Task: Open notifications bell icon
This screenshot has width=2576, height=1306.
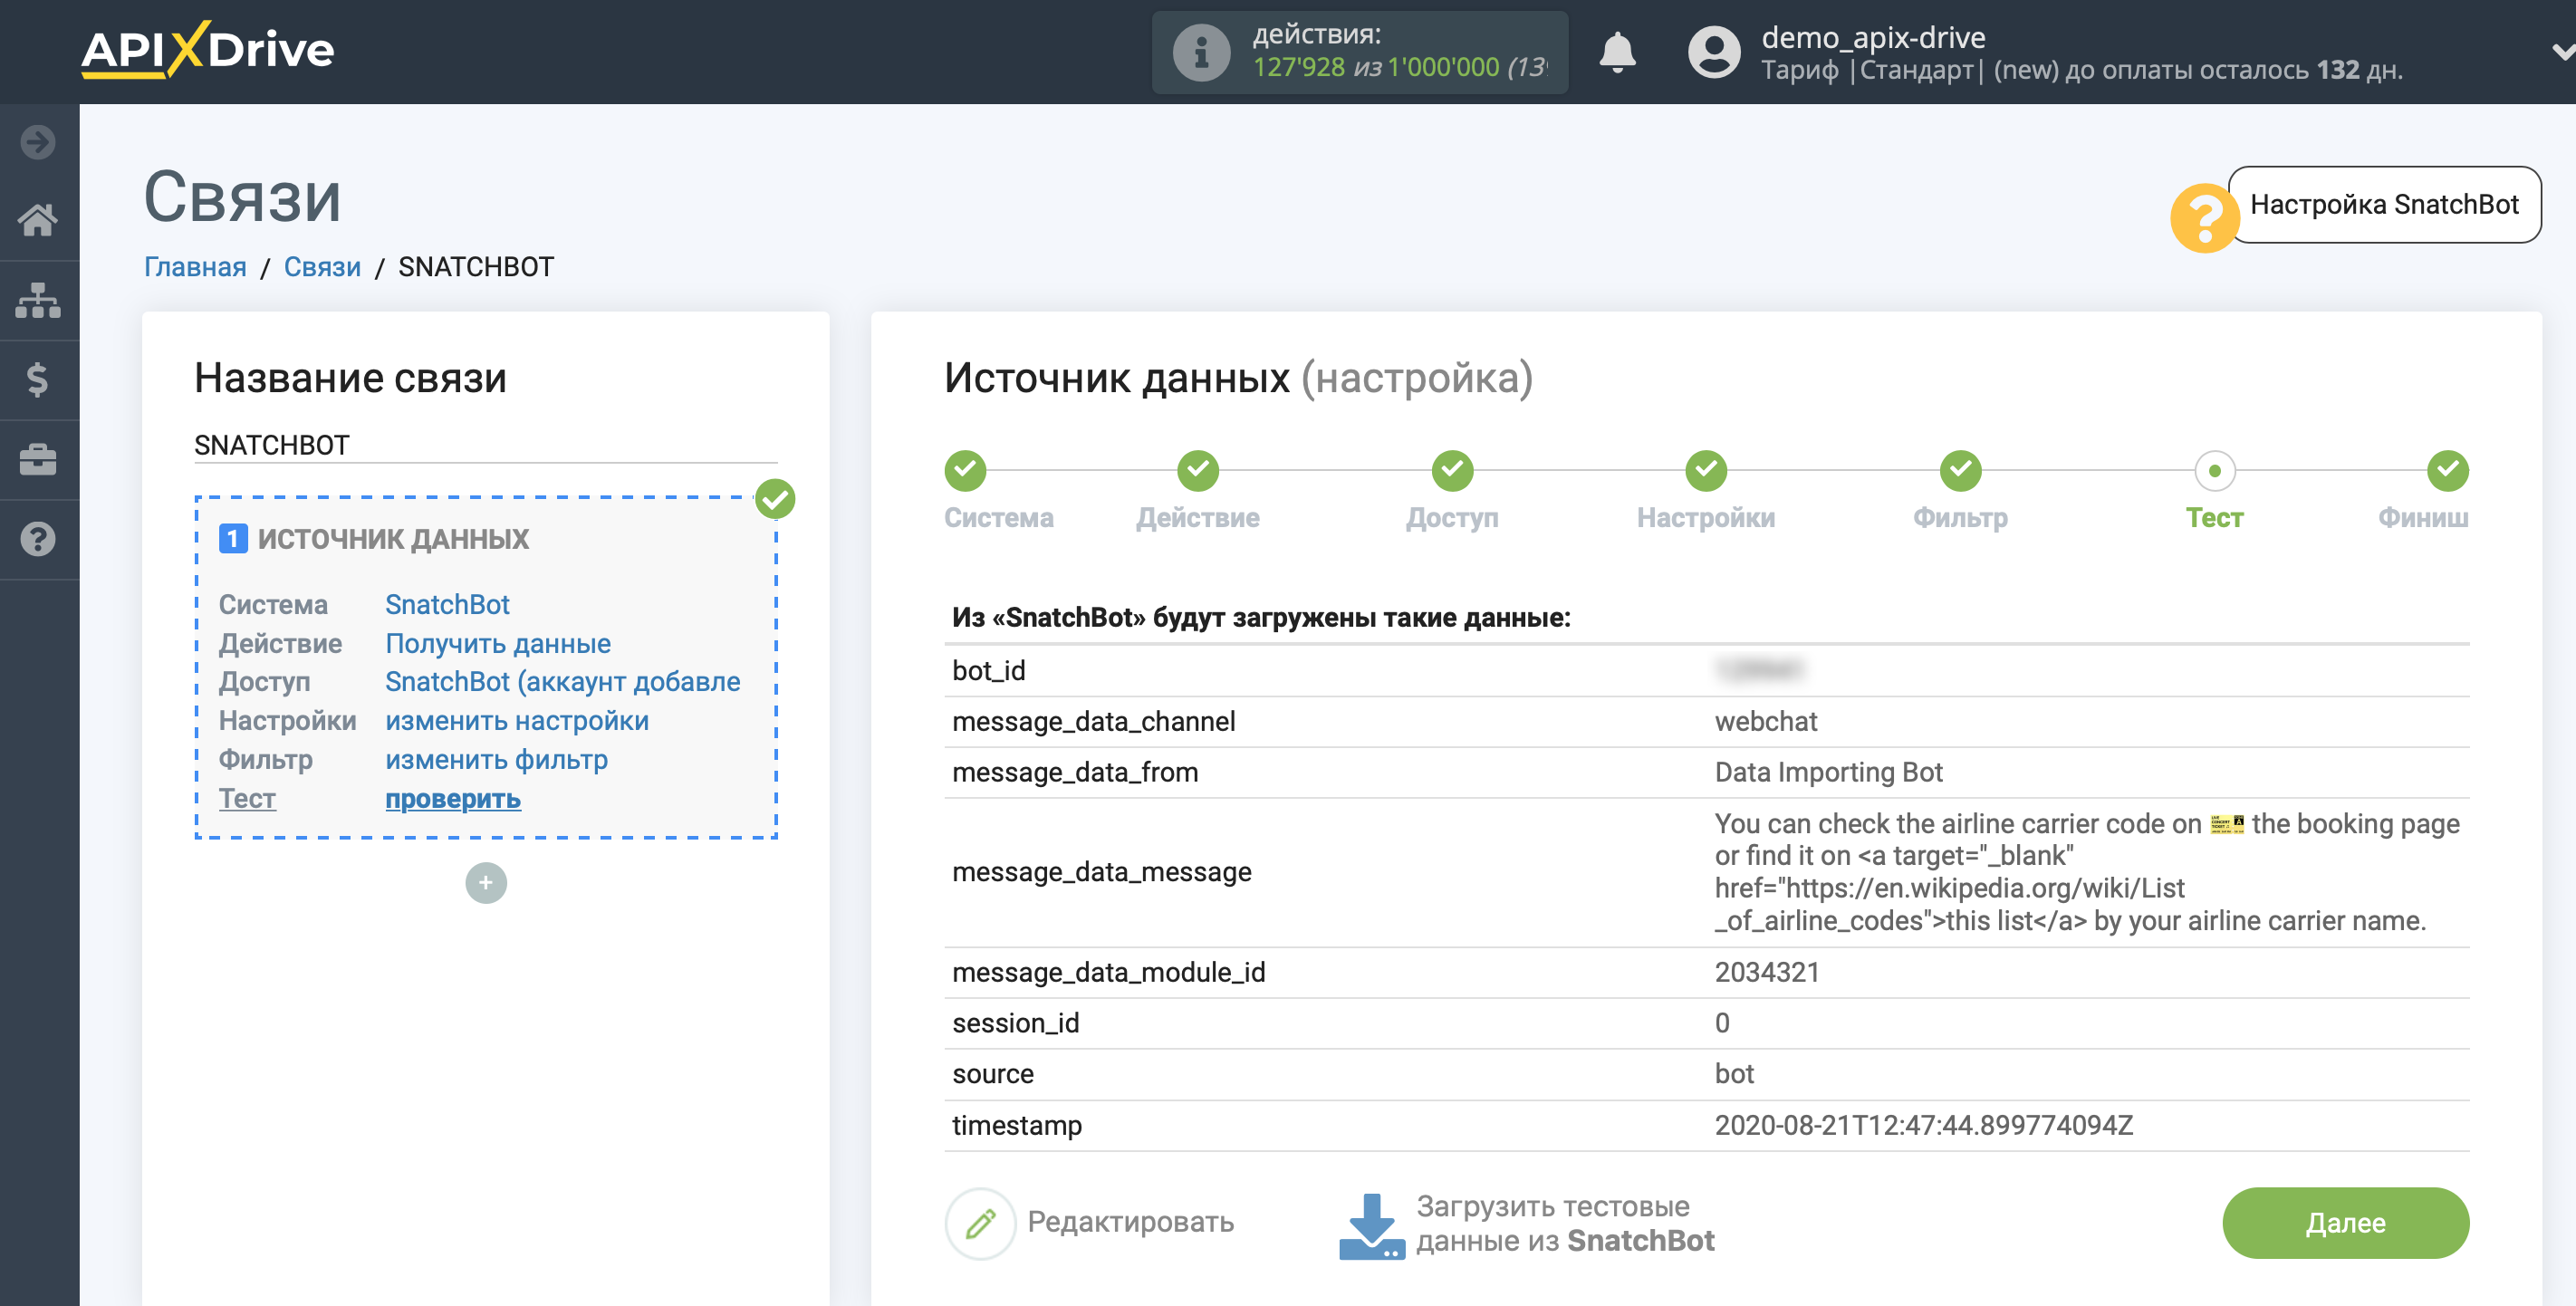Action: pos(1616,52)
